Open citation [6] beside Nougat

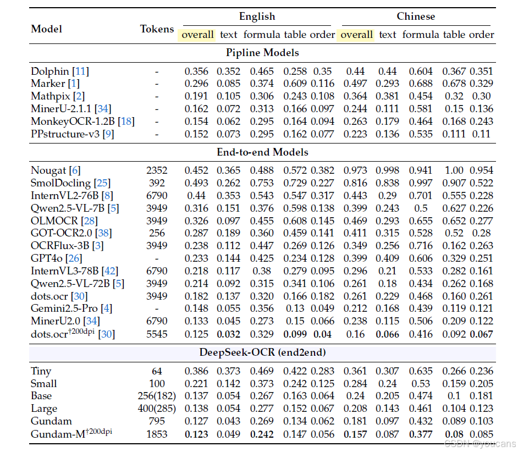[75, 170]
